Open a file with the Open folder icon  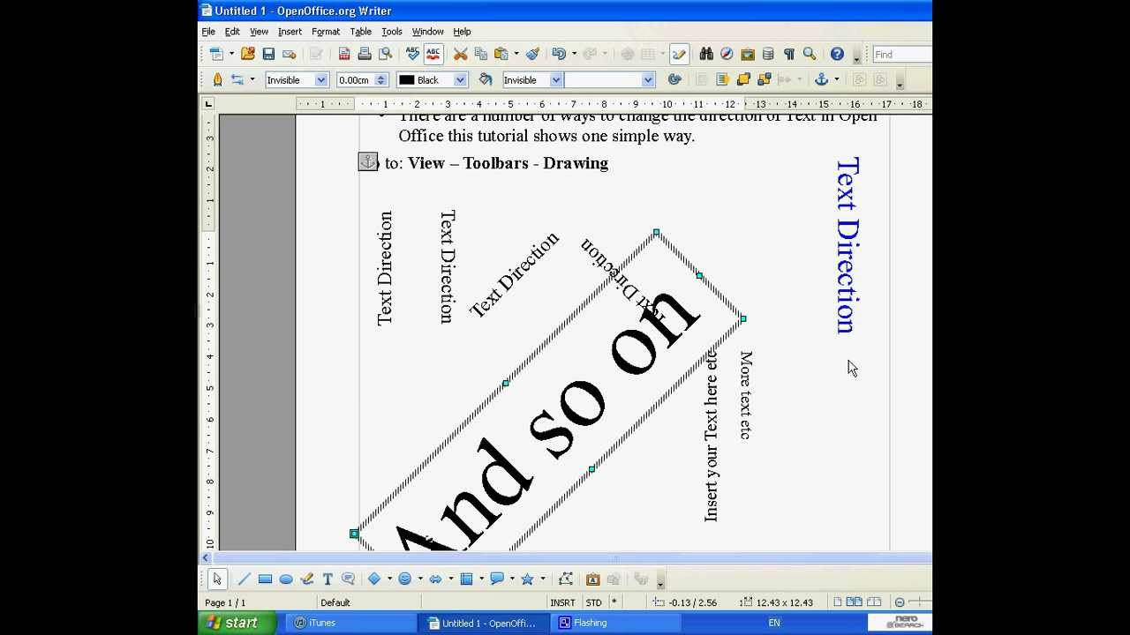point(248,55)
